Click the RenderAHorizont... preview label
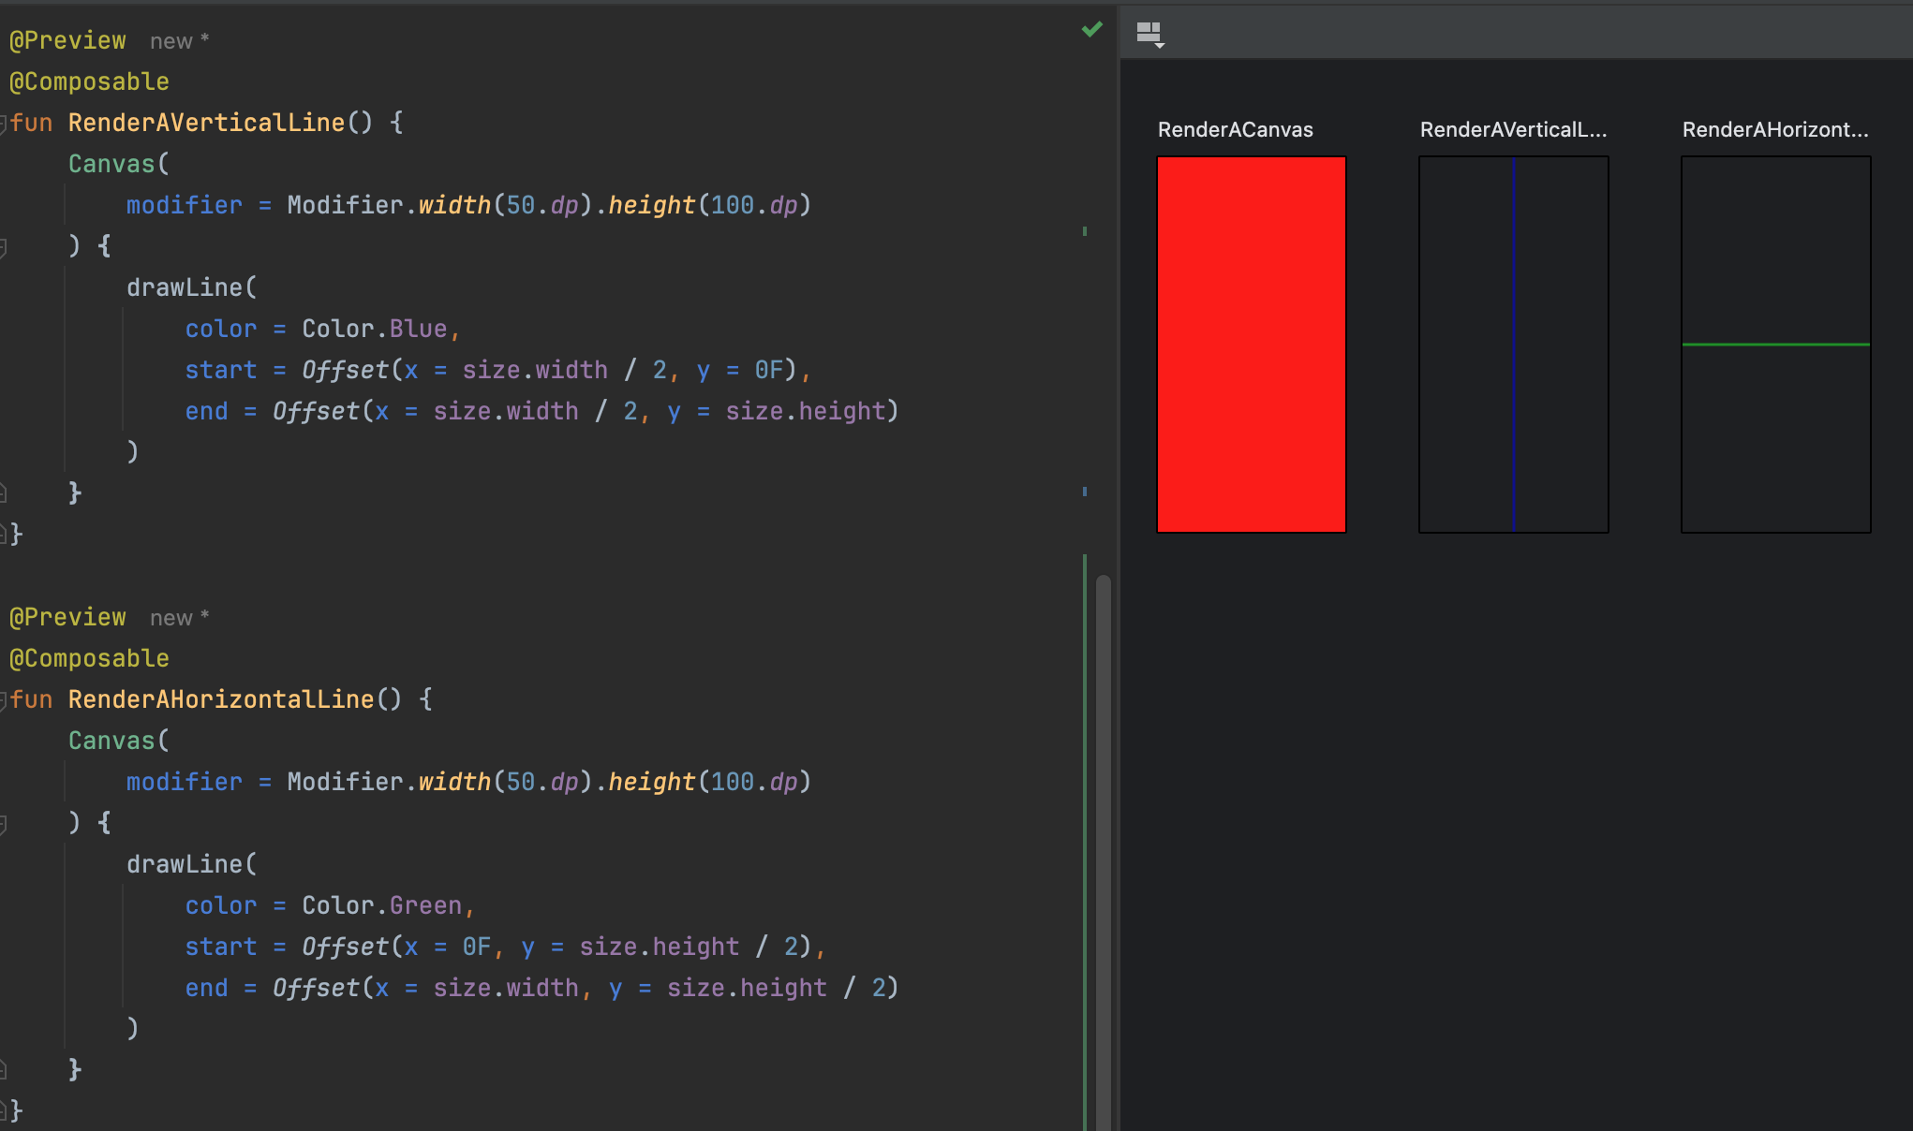 [1775, 130]
